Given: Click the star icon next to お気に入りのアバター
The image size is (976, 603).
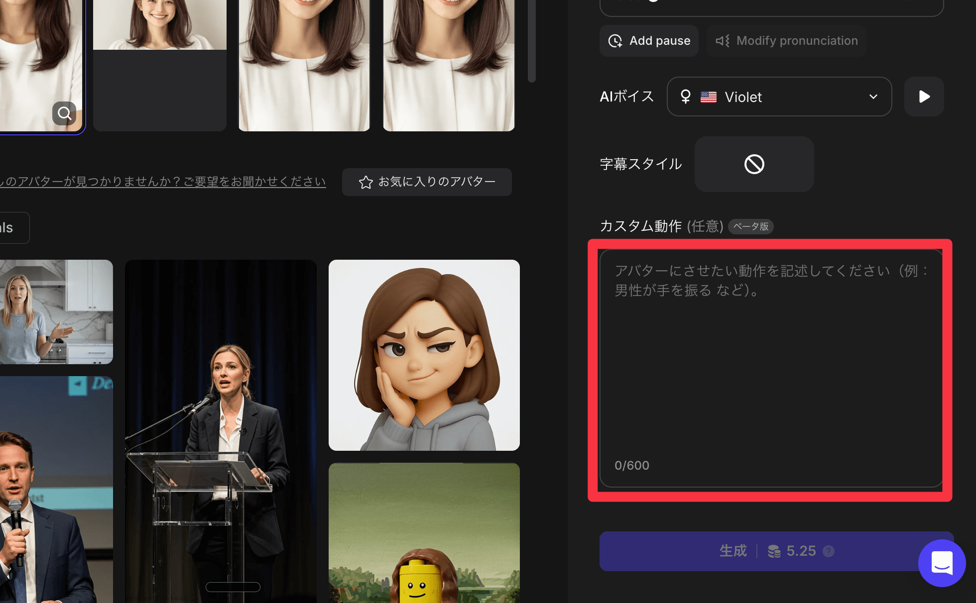Looking at the screenshot, I should (x=366, y=182).
